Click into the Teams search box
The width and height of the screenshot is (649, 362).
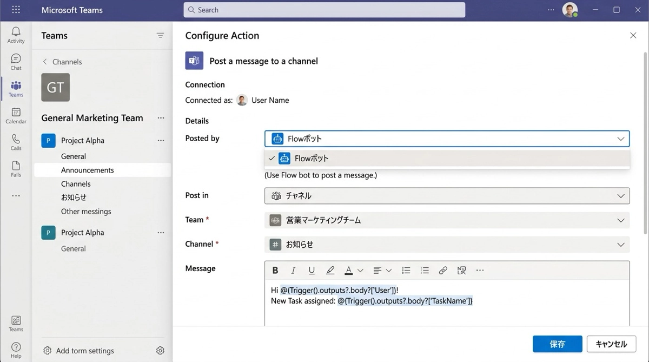(325, 10)
